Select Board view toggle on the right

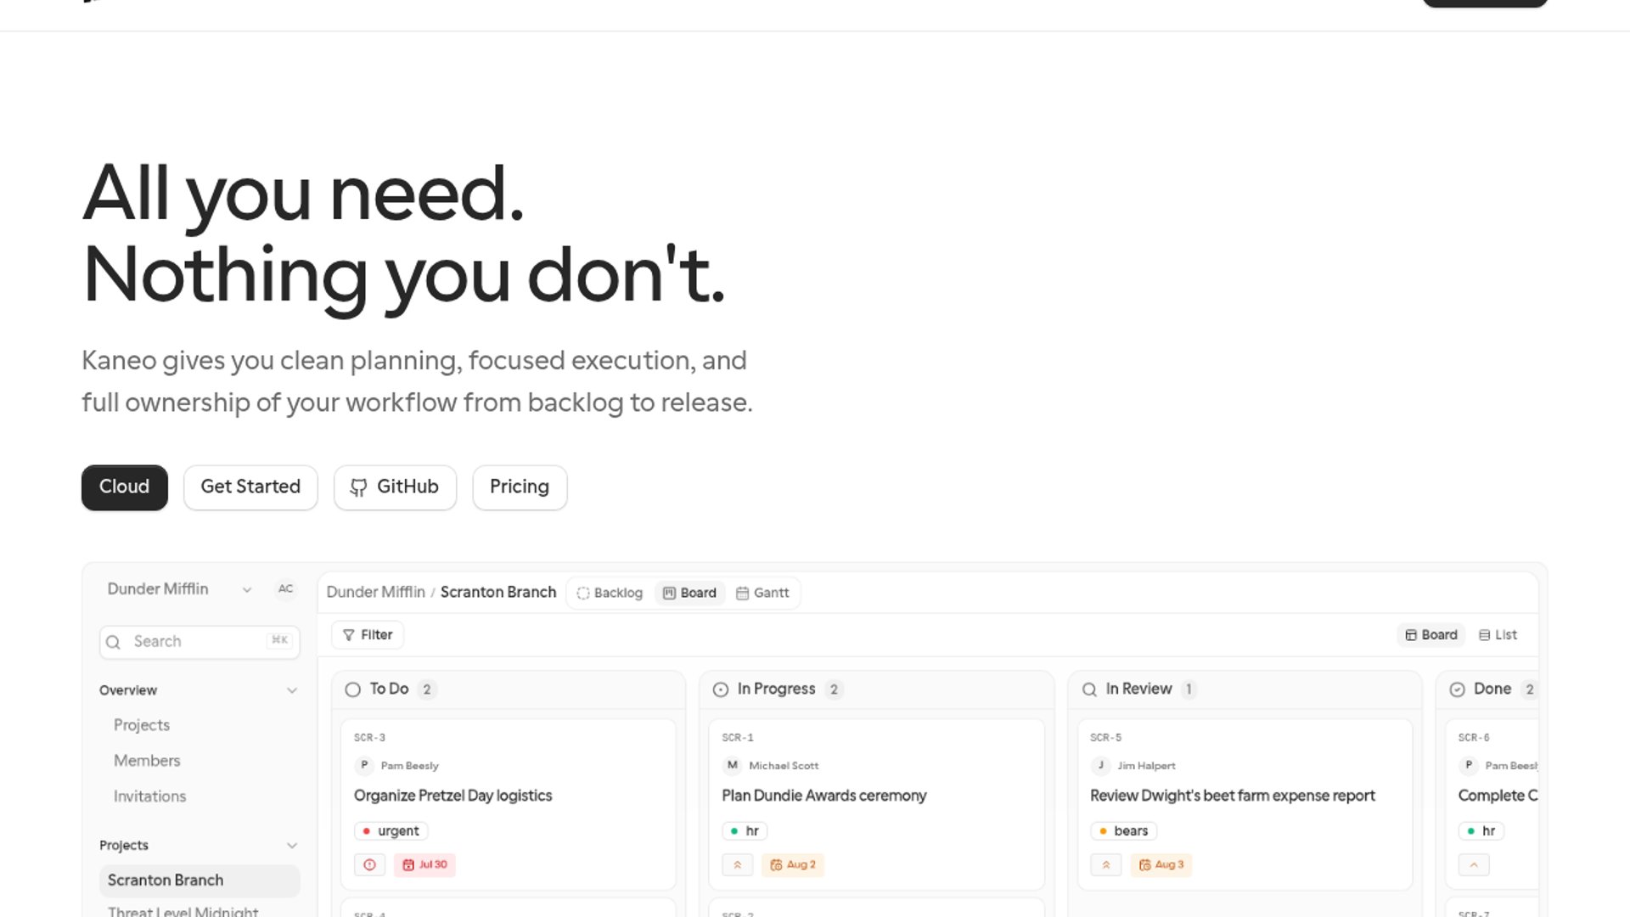(x=1431, y=635)
